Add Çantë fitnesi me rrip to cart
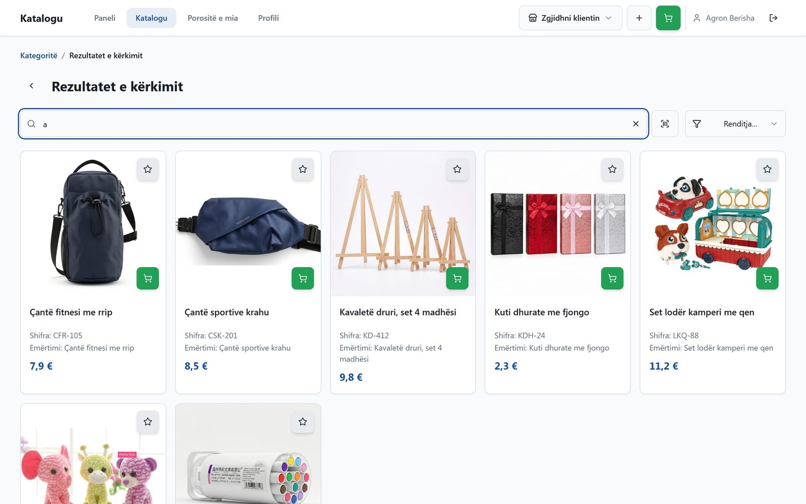Viewport: 806px width, 504px height. tap(148, 278)
